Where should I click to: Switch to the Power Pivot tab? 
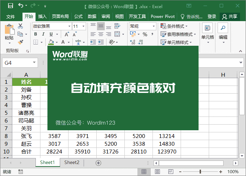tap(163, 16)
